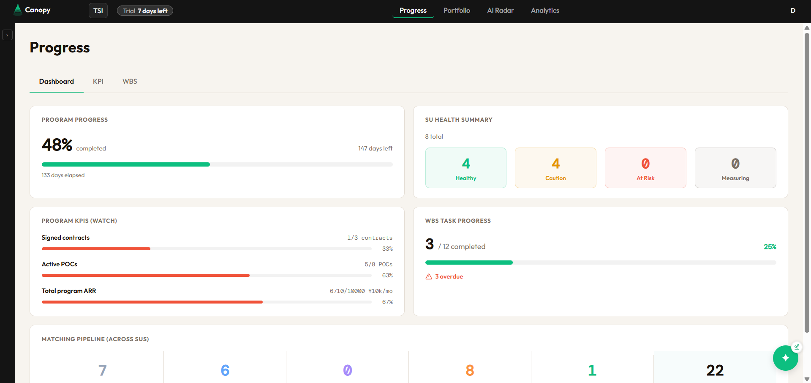Click the vertical scrollbar thumb

coord(807,183)
